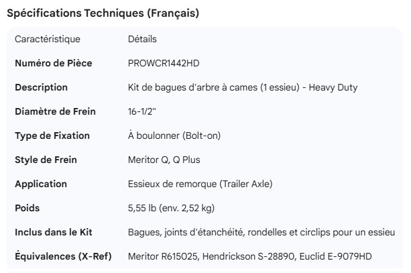This screenshot has width=411, height=273.
Task: Click the Type de Fixation label
Action: pos(52,135)
